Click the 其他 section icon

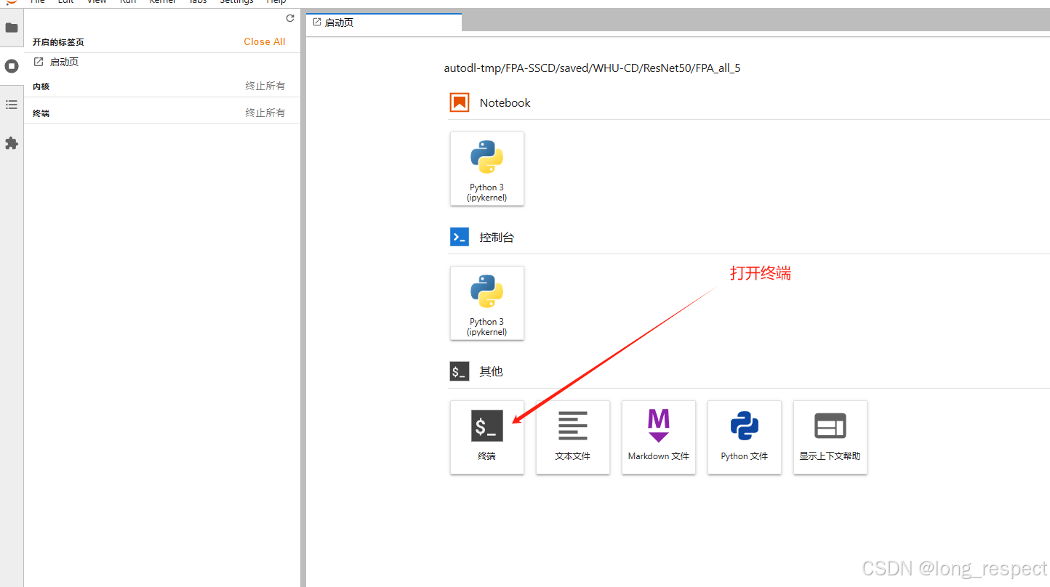click(460, 371)
